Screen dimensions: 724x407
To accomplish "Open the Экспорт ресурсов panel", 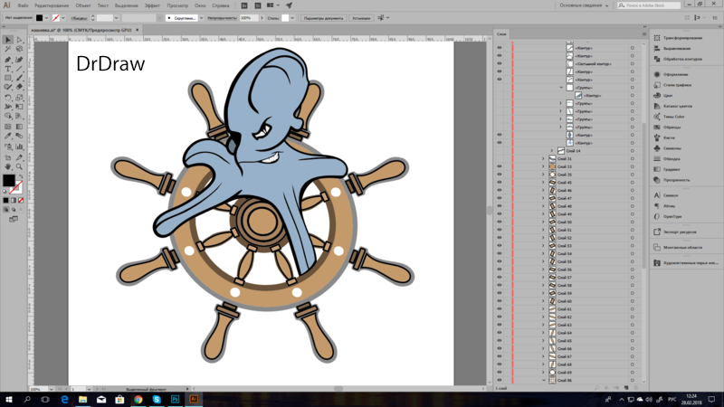I will [675, 232].
